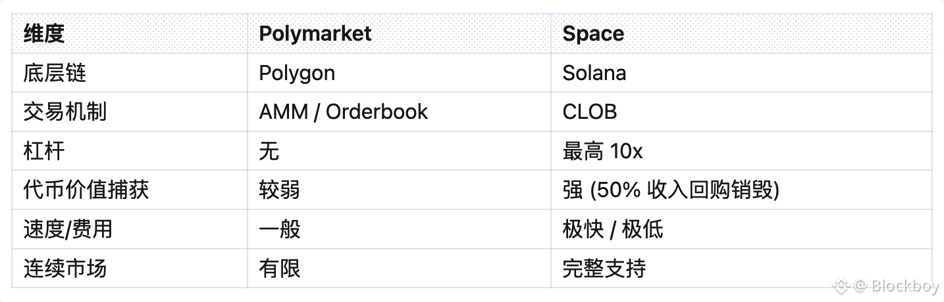Click the CLOB cell
This screenshot has width=944, height=302.
click(590, 112)
